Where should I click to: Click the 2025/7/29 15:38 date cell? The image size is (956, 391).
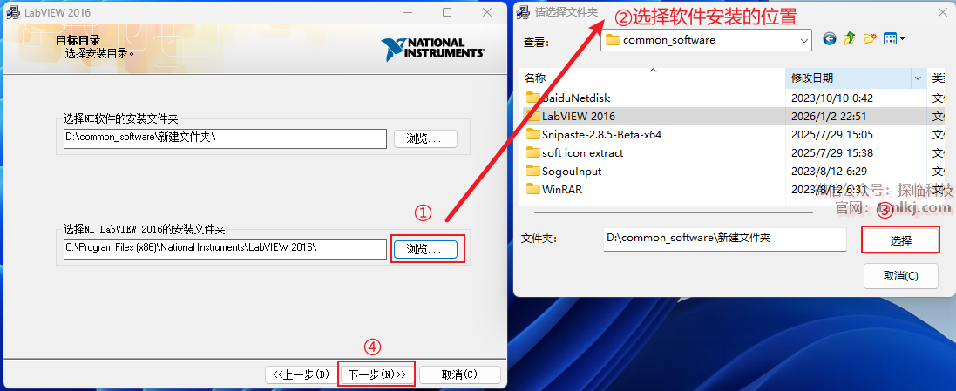point(832,153)
